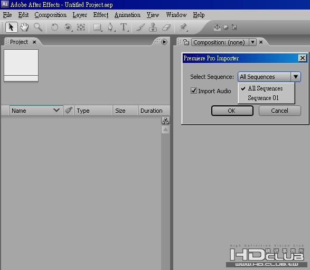Screen dimensions: 310x270
Task: Click the Size column header
Action: coord(125,111)
